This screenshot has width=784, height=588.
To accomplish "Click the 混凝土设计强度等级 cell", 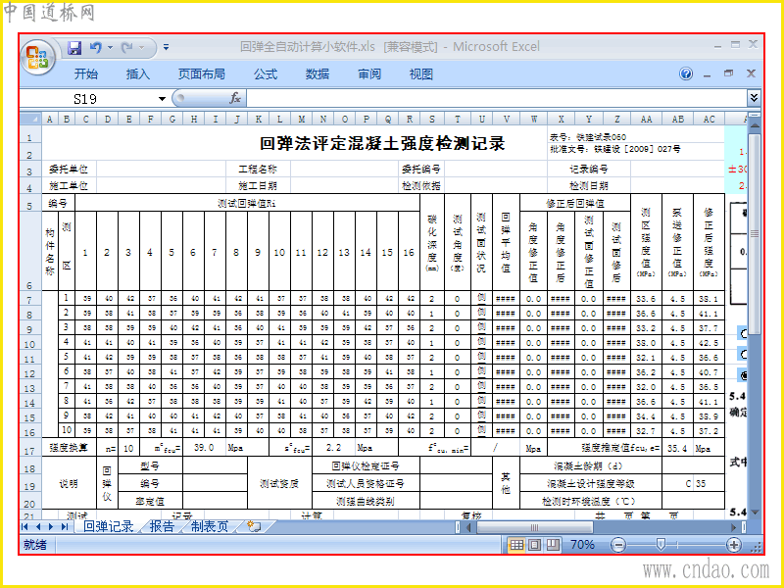I will (x=591, y=483).
